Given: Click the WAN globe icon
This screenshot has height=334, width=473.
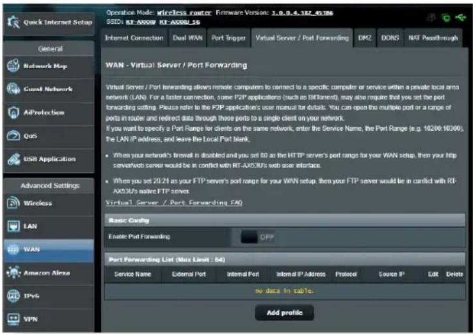Looking at the screenshot, I should pyautogui.click(x=13, y=249).
